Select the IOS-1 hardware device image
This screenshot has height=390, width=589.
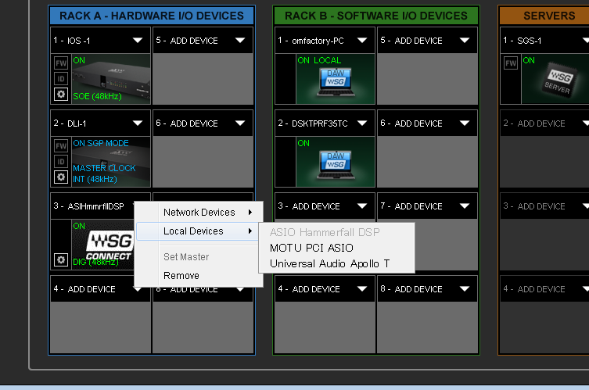pyautogui.click(x=111, y=79)
